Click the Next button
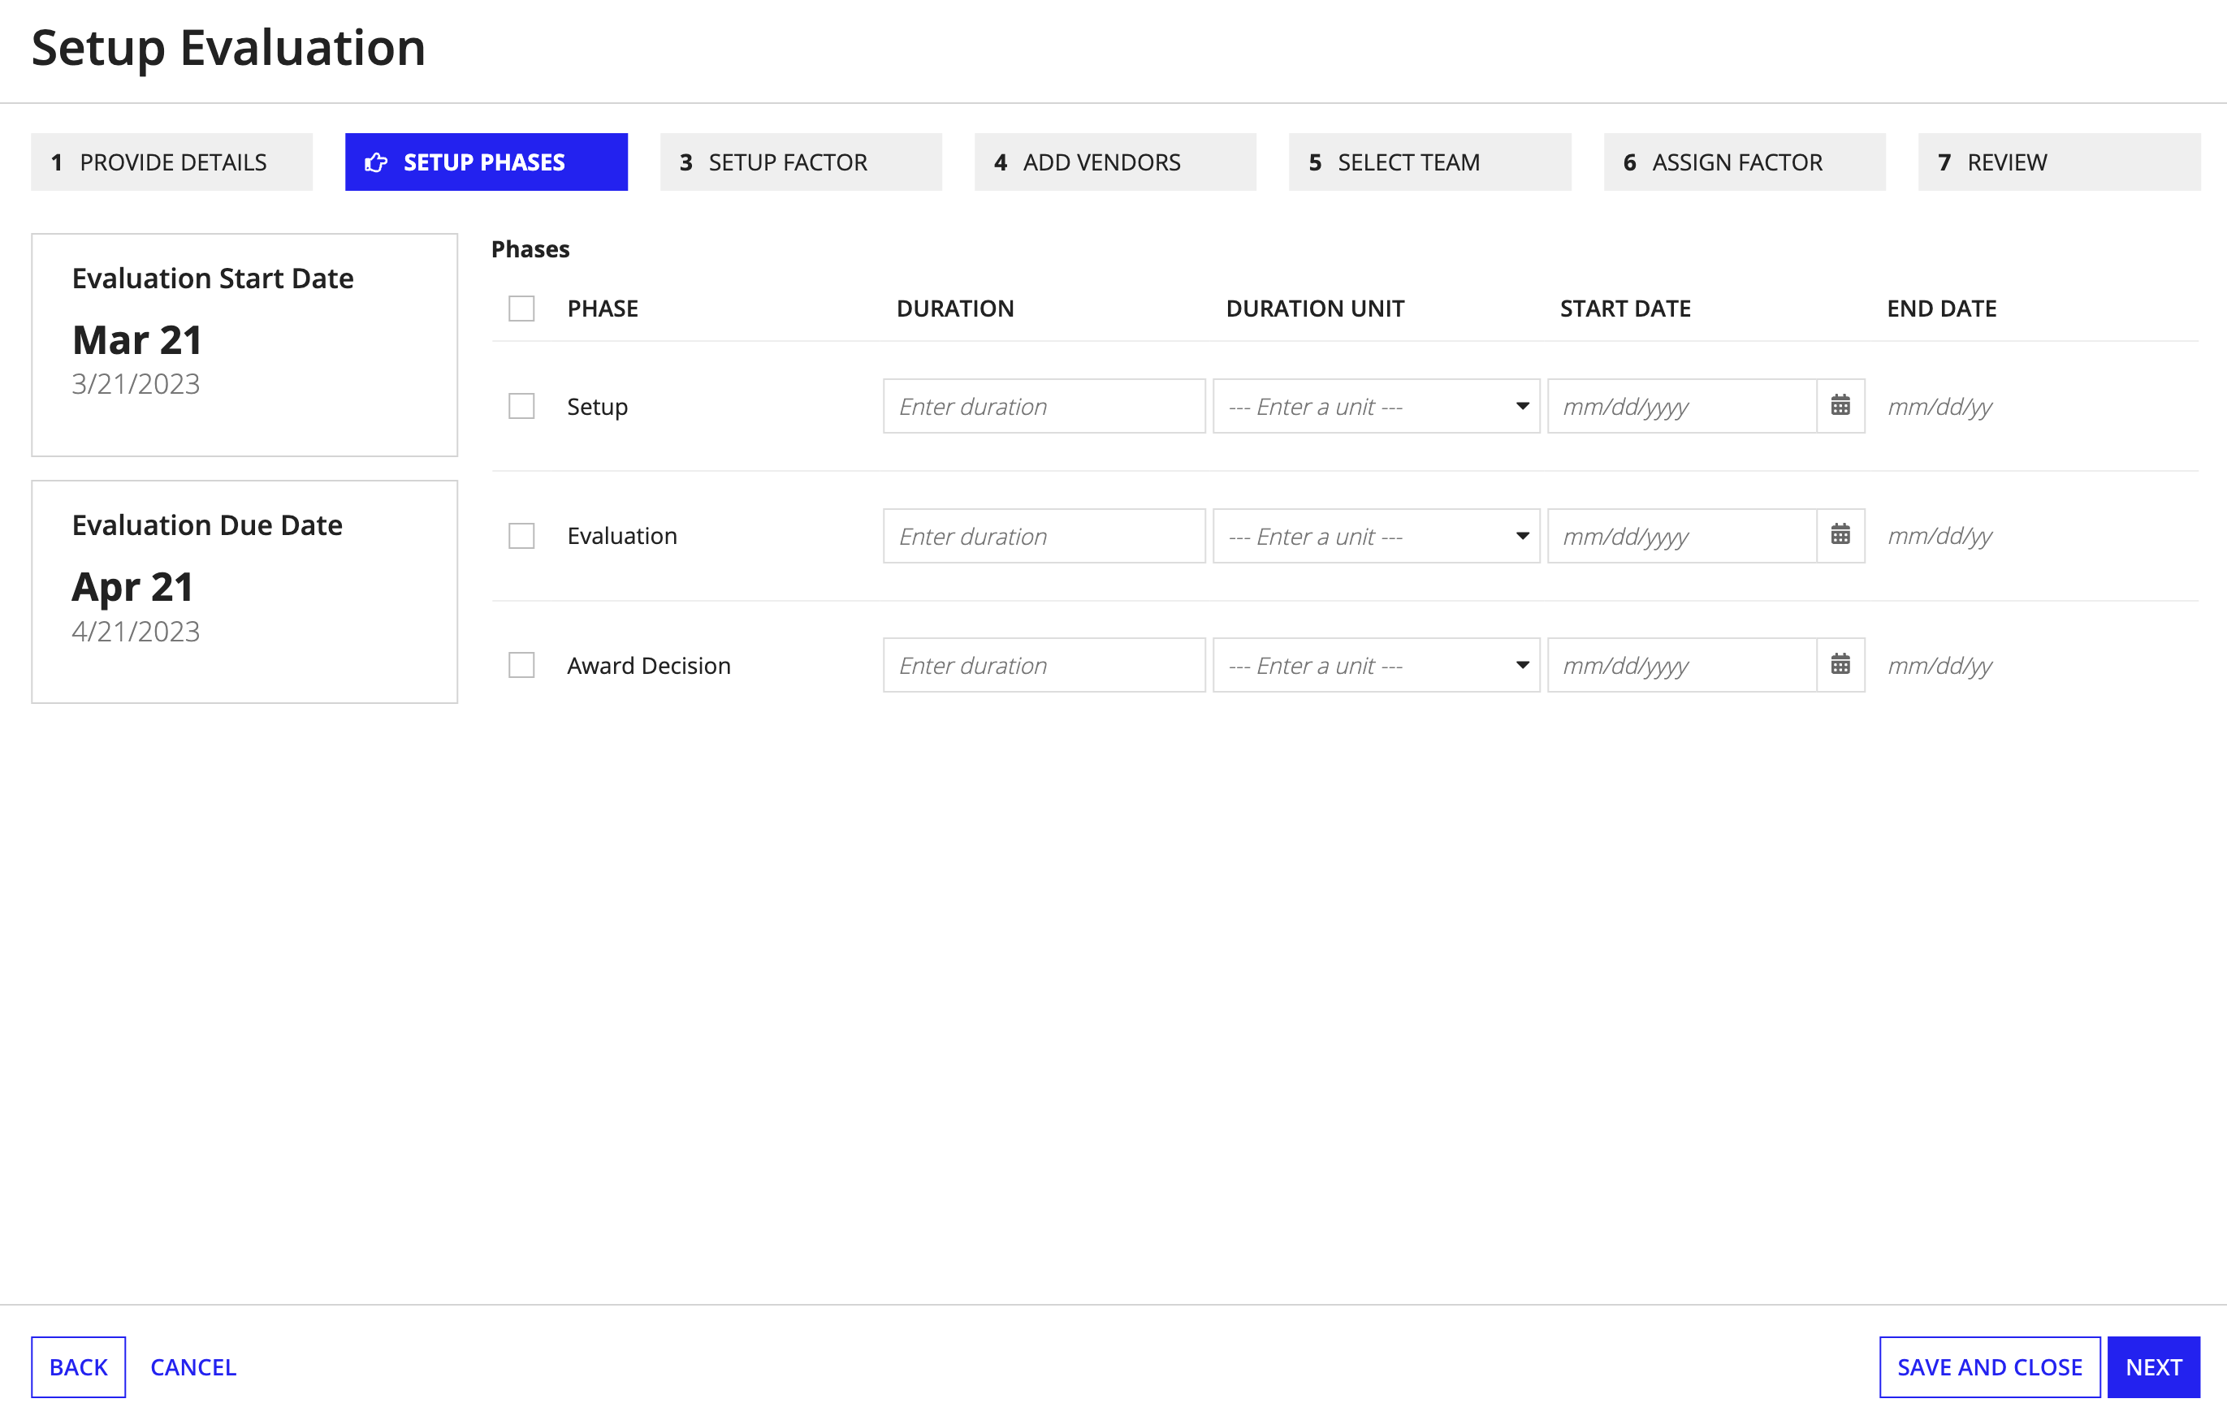2227x1416 pixels. pyautogui.click(x=2153, y=1366)
